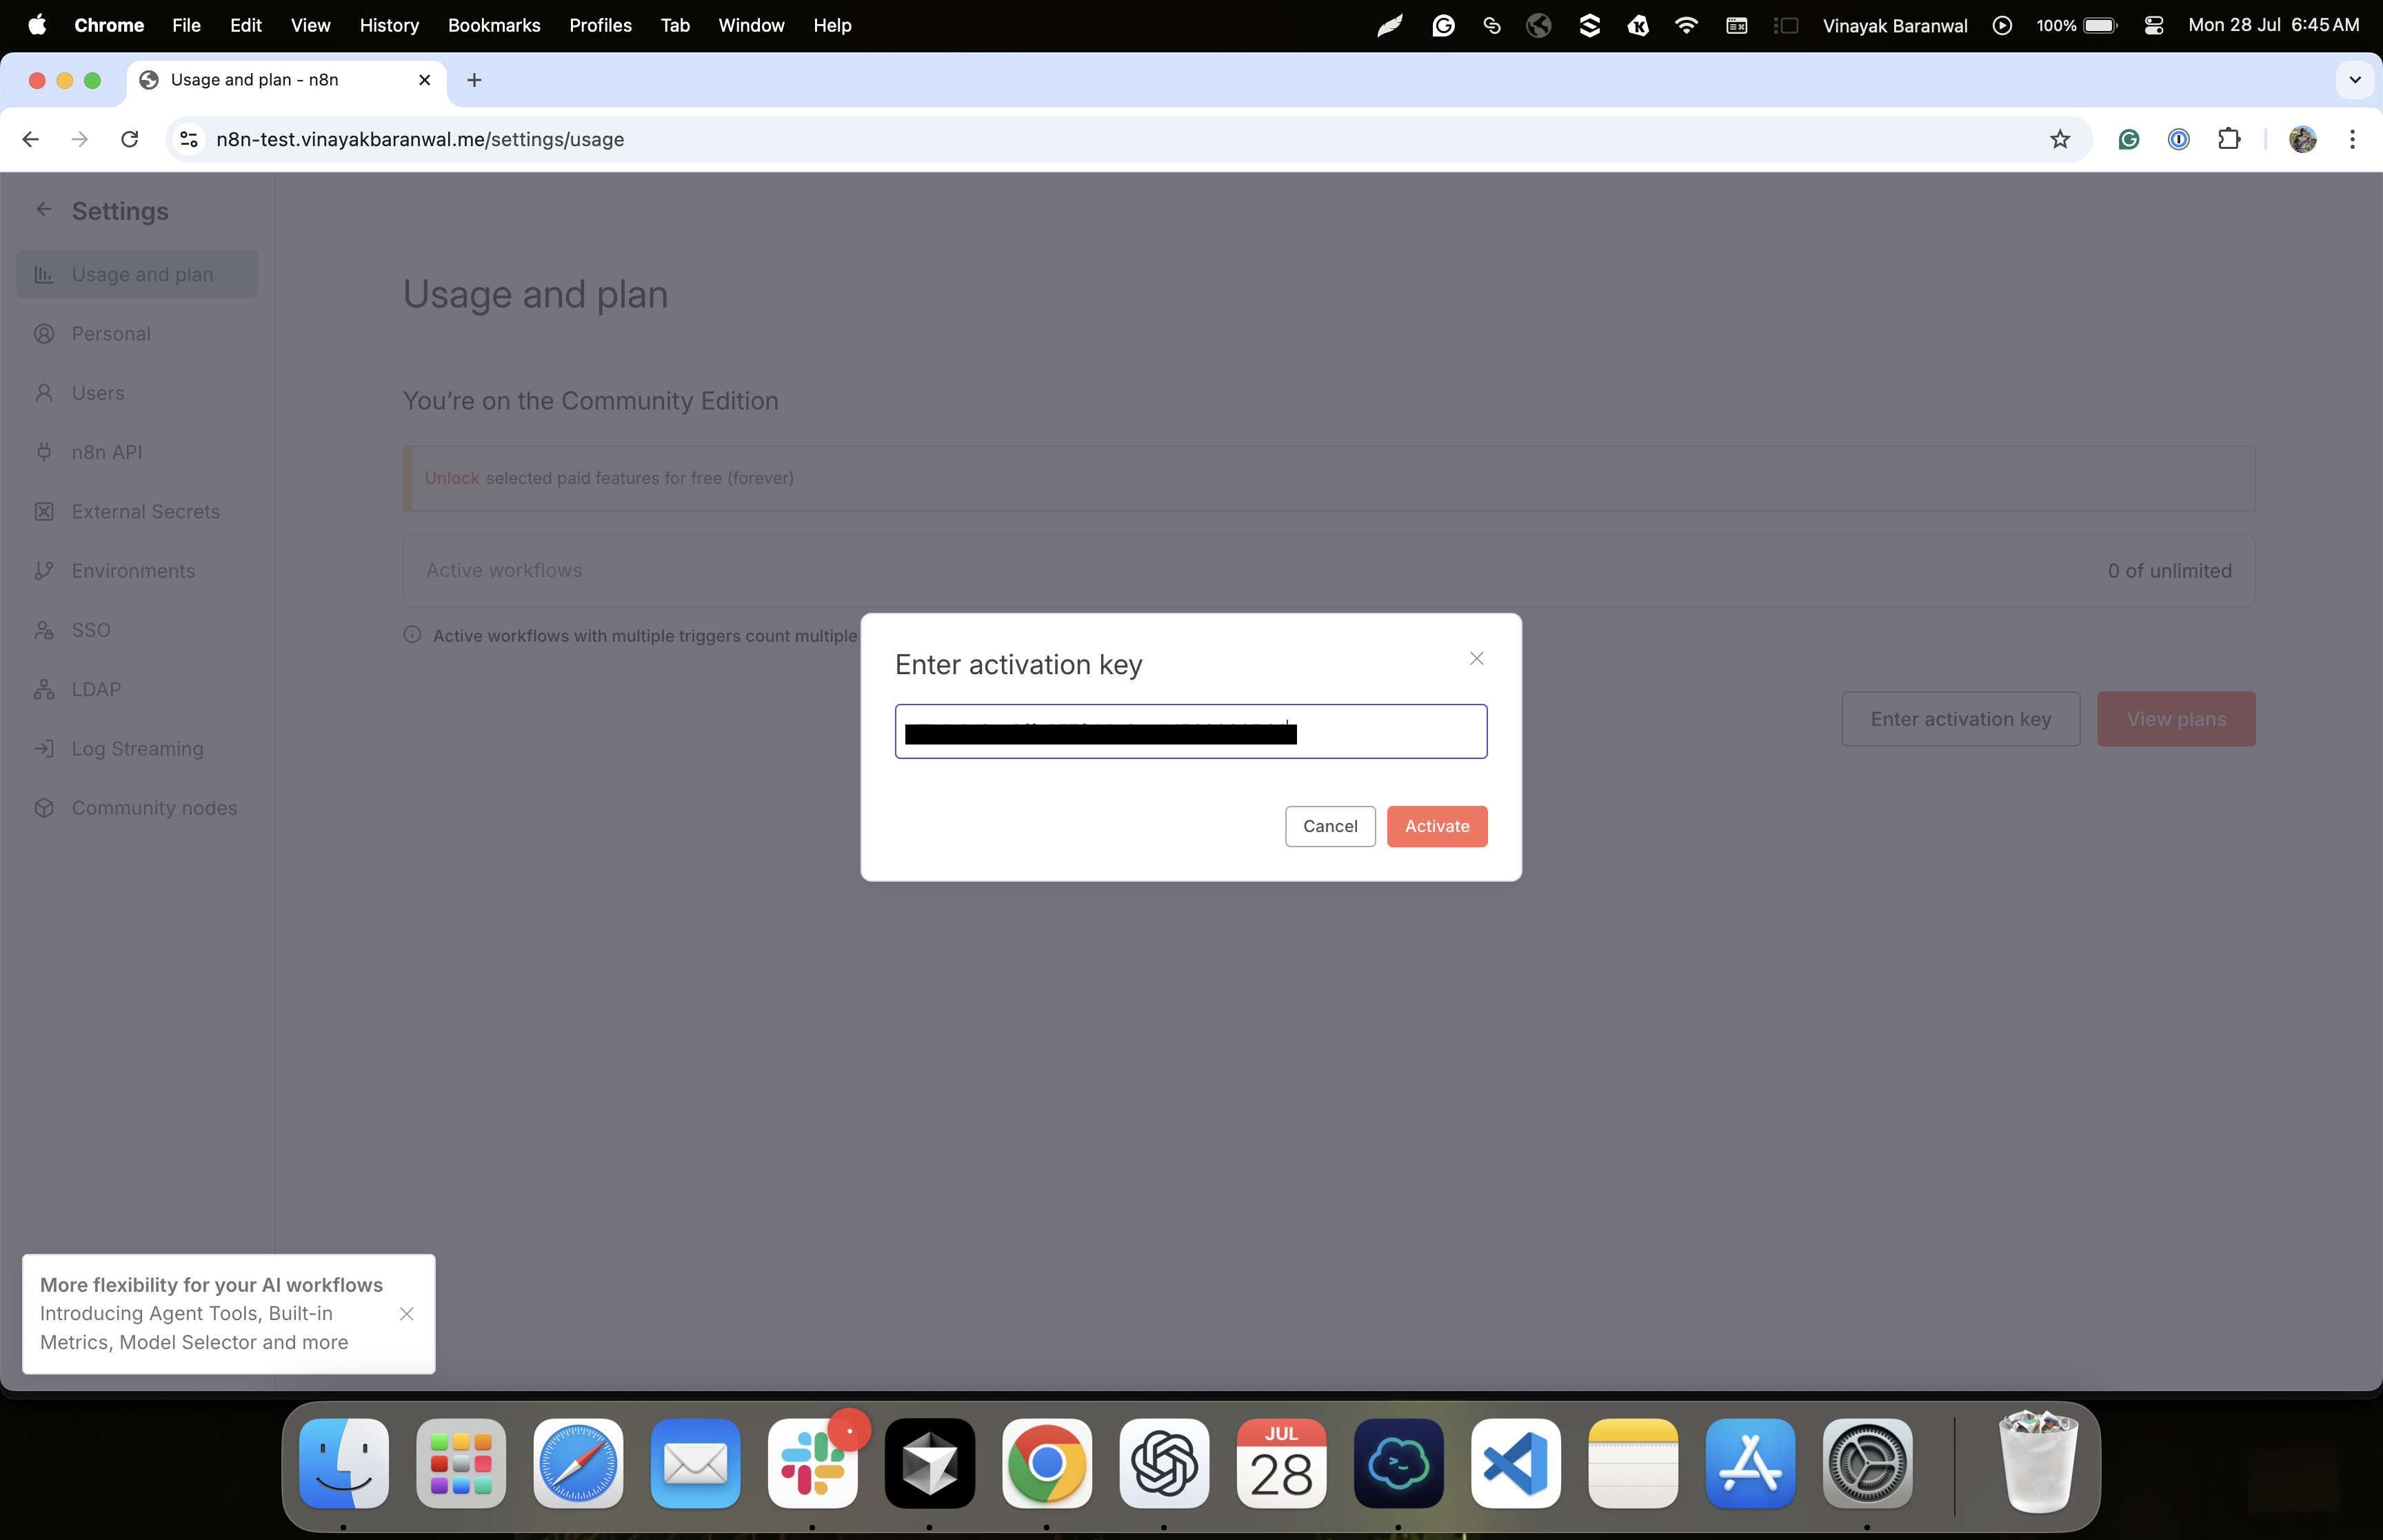Viewport: 2383px width, 1540px height.
Task: Click the View plans button
Action: click(2176, 718)
